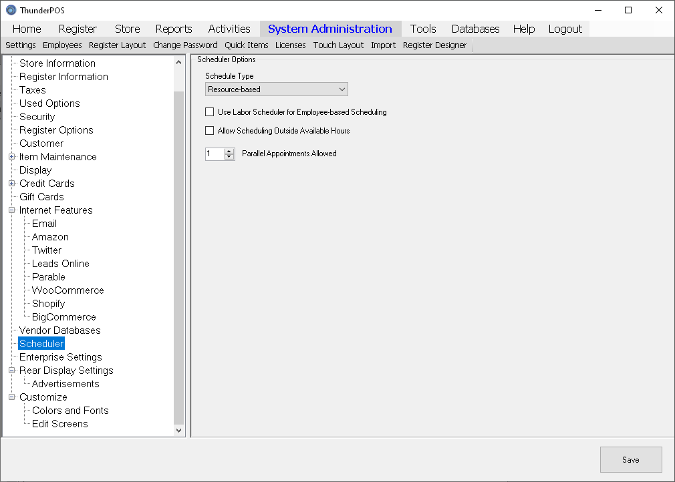Viewport: 675px width, 482px height.
Task: Collapse the Internet Features tree node
Action: (12, 210)
